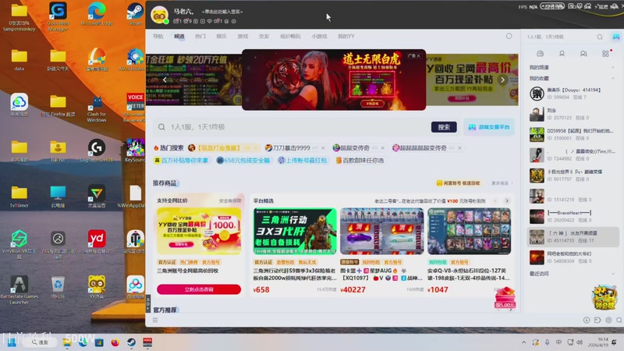Open the settings gear at sidebar bottom

point(608,320)
